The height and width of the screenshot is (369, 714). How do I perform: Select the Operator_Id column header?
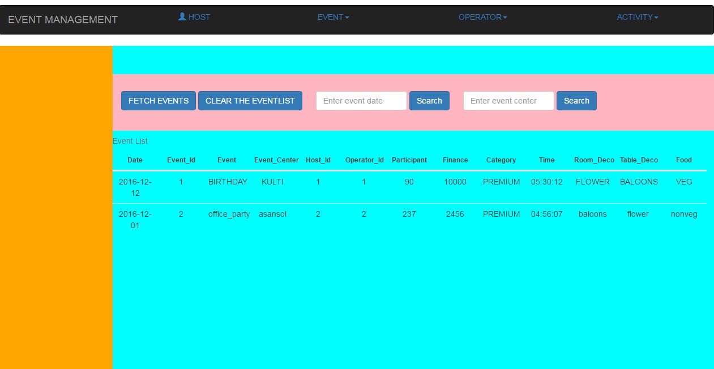(364, 160)
